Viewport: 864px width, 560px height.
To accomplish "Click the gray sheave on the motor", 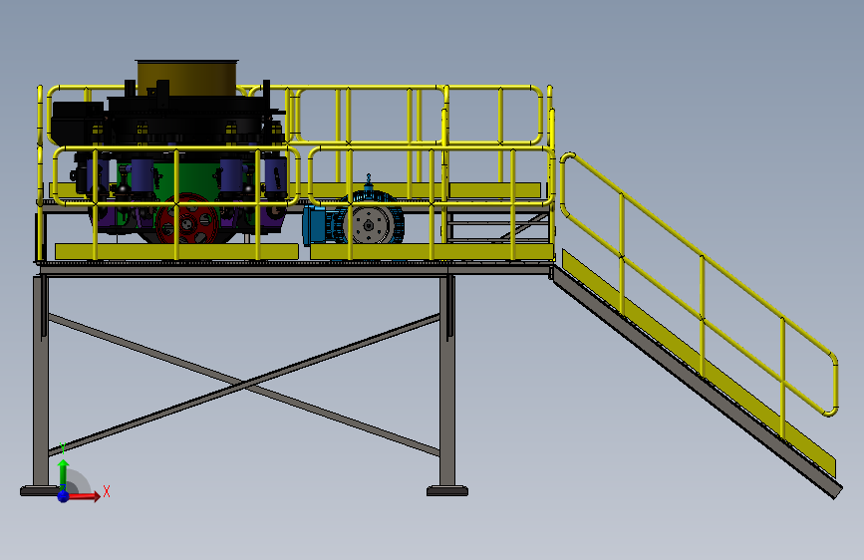I will pyautogui.click(x=368, y=224).
